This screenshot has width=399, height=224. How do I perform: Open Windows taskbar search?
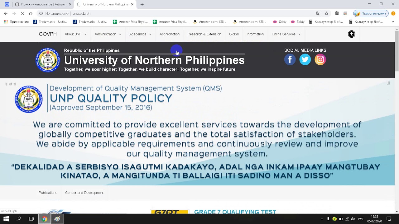19,219
